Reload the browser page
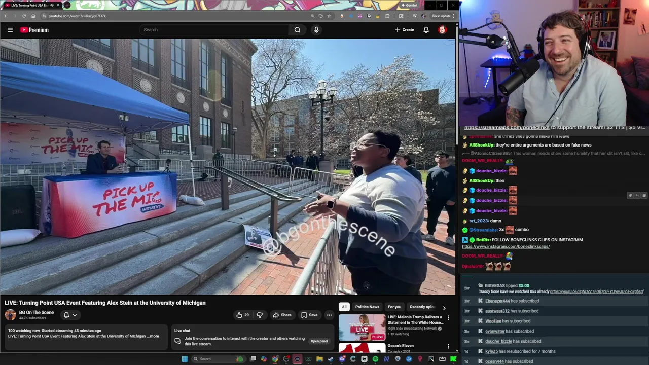649x365 pixels. coord(24,16)
